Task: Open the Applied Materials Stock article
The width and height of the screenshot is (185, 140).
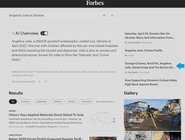Action: tap(46, 115)
